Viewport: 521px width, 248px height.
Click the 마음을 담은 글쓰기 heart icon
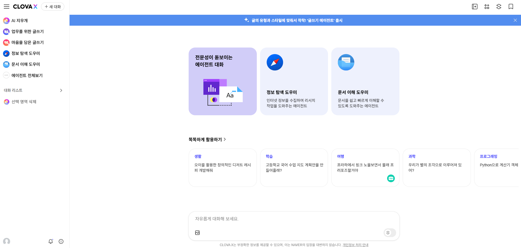click(6, 43)
